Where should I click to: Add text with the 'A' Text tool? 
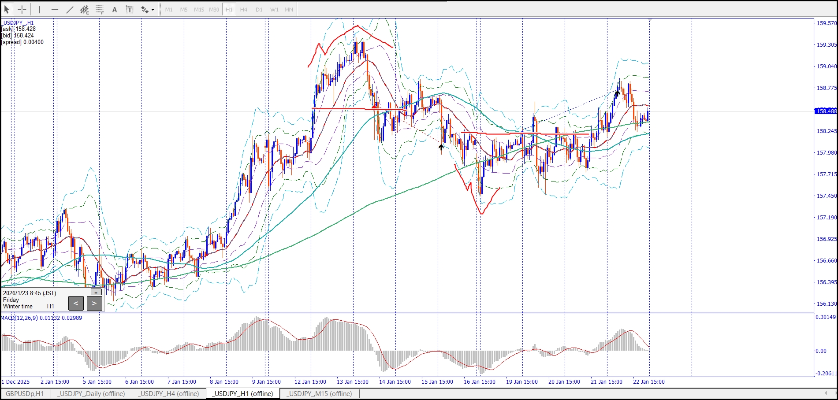point(115,9)
